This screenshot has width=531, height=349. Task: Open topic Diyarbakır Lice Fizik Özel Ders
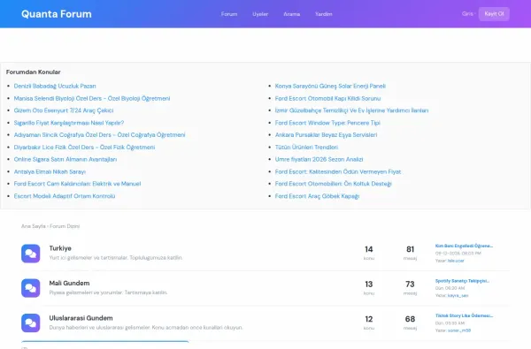point(84,147)
